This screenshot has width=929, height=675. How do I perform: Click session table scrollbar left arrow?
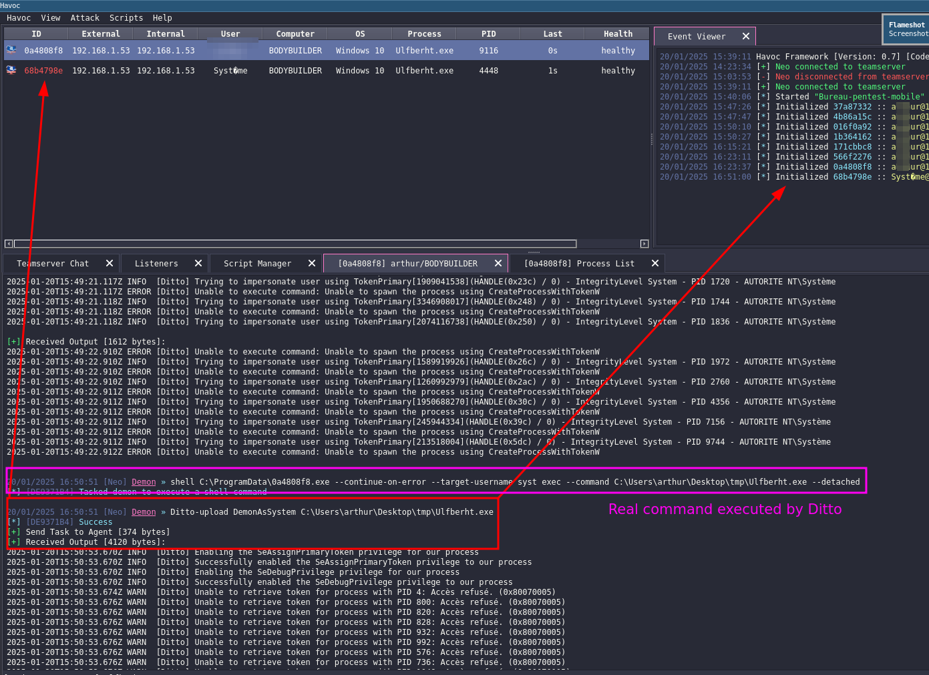9,244
